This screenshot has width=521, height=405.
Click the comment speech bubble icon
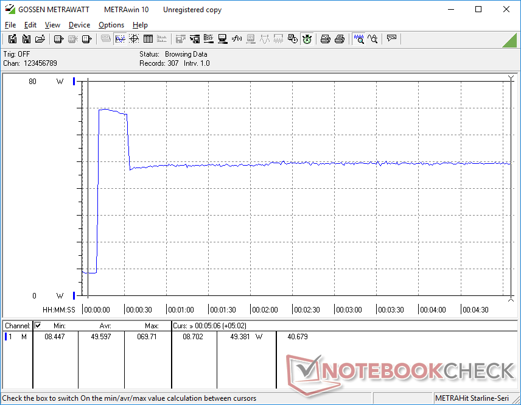[391, 38]
